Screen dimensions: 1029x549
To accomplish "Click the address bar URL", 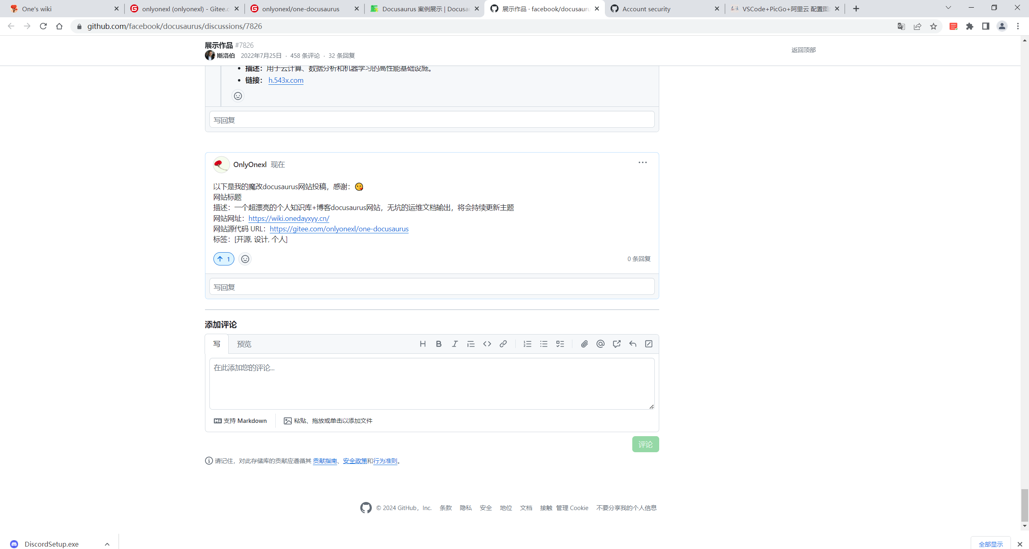I will click(174, 27).
